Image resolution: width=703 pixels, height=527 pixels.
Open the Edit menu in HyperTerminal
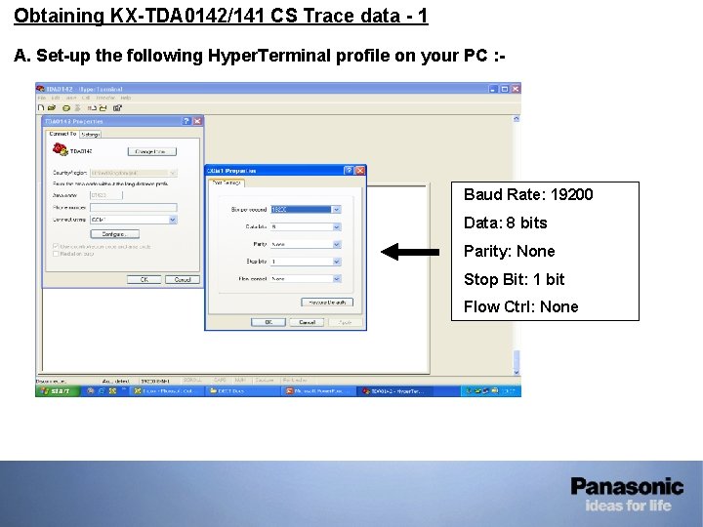coord(56,98)
